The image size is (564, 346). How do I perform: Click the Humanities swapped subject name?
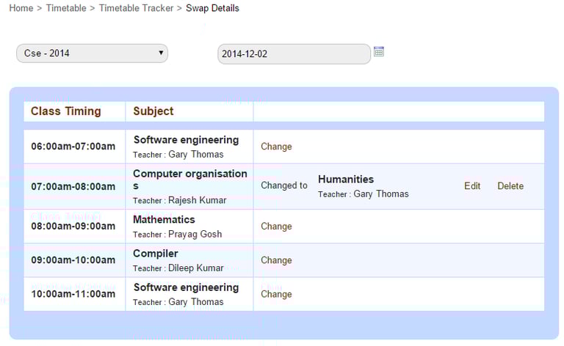[x=346, y=180]
